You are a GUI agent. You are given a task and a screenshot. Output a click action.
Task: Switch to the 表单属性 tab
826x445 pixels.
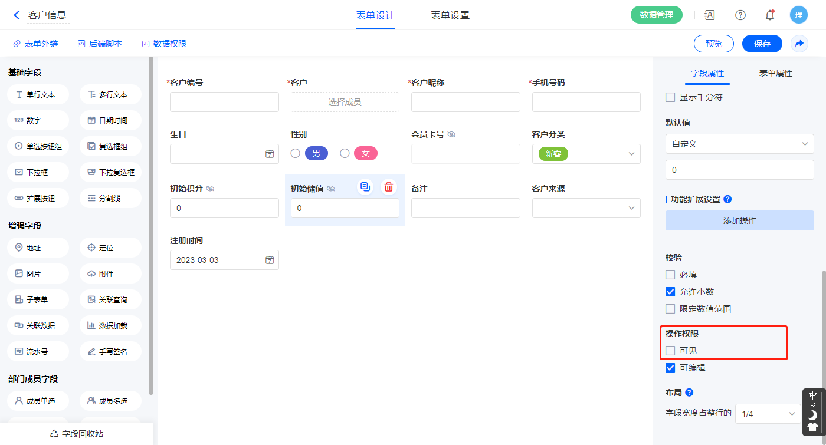tap(775, 74)
